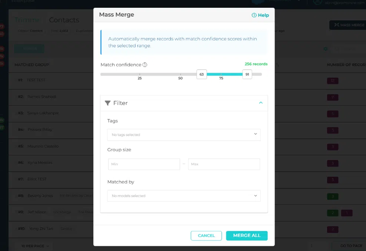Collapse the Filter section using its chevron
Image resolution: width=366 pixels, height=251 pixels.
pyautogui.click(x=261, y=103)
